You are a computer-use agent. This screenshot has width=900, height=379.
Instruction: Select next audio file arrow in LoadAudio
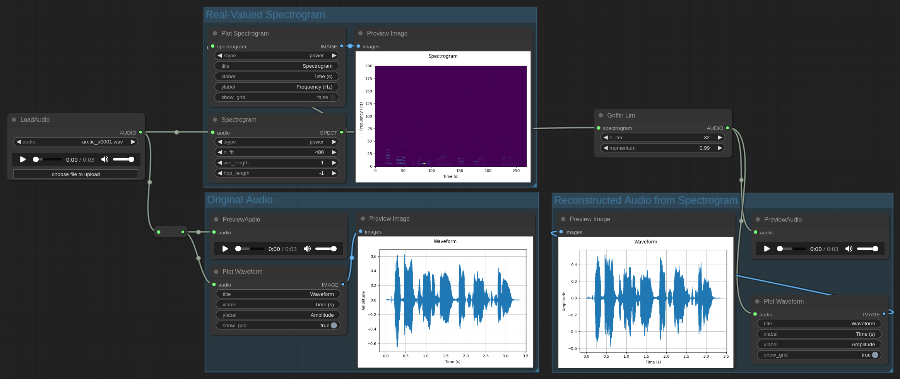pyautogui.click(x=133, y=142)
